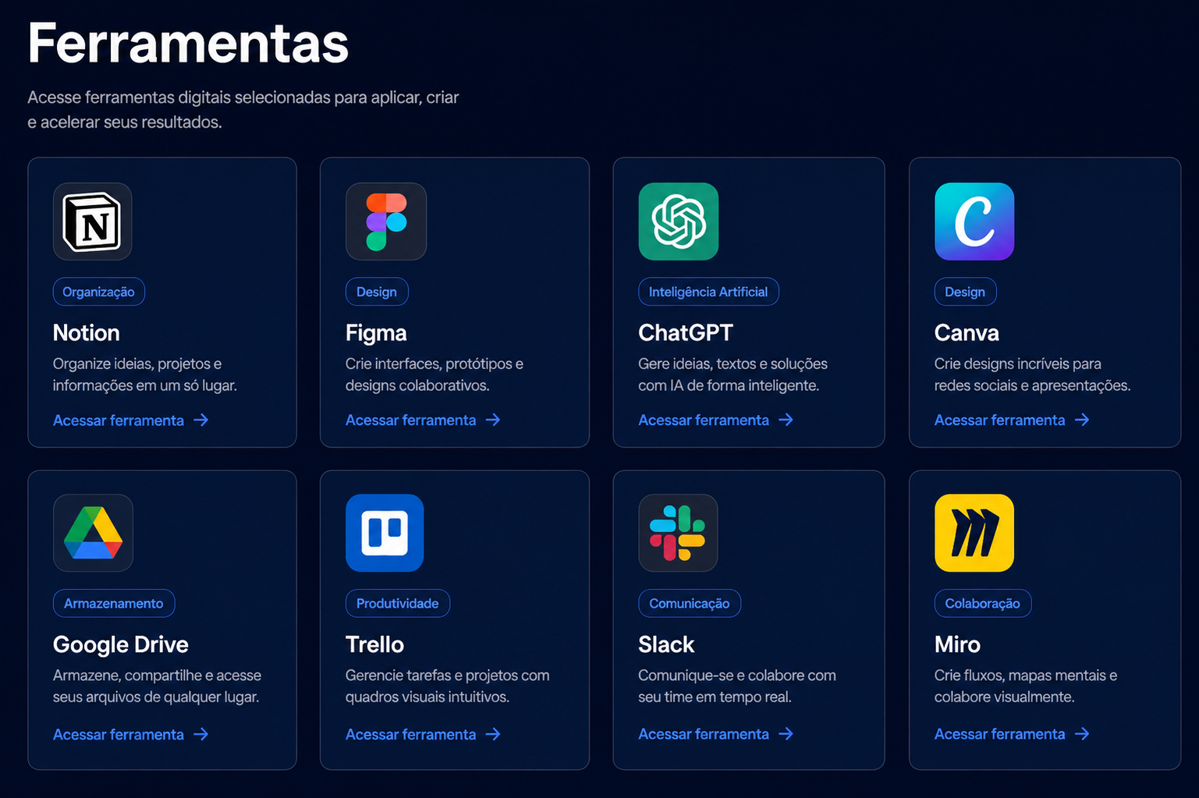Viewport: 1199px width, 798px height.
Task: Click the Trello logo icon
Action: tap(385, 533)
